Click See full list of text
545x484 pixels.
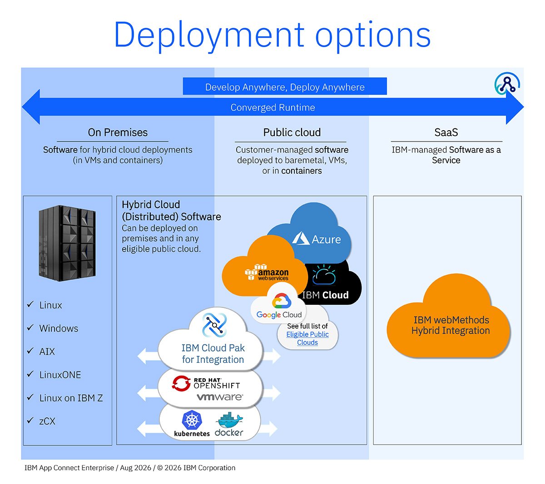(307, 326)
